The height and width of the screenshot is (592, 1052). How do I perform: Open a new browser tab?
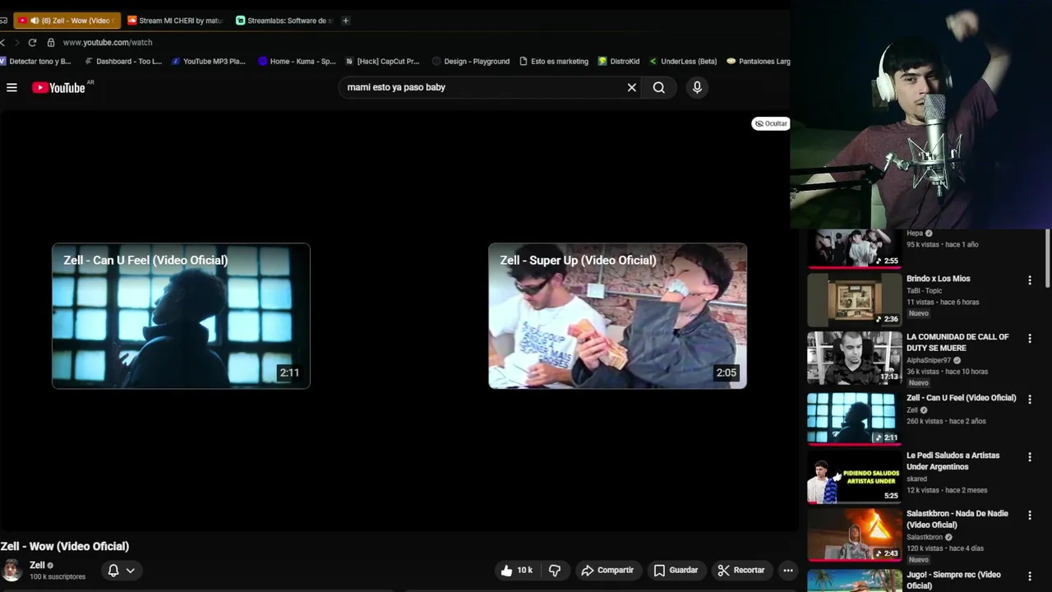click(345, 21)
